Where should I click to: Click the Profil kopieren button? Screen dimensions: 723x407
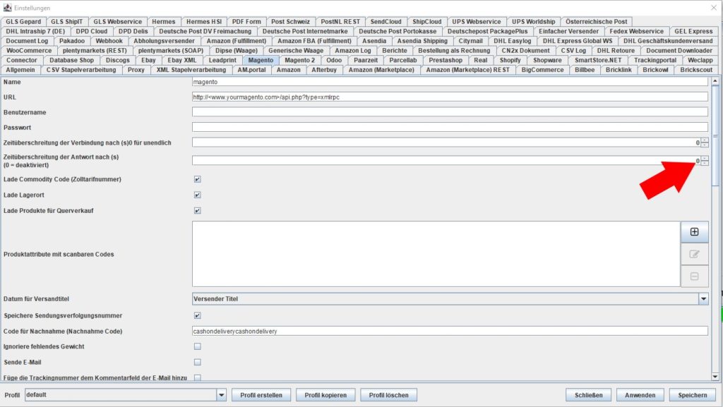pos(325,395)
